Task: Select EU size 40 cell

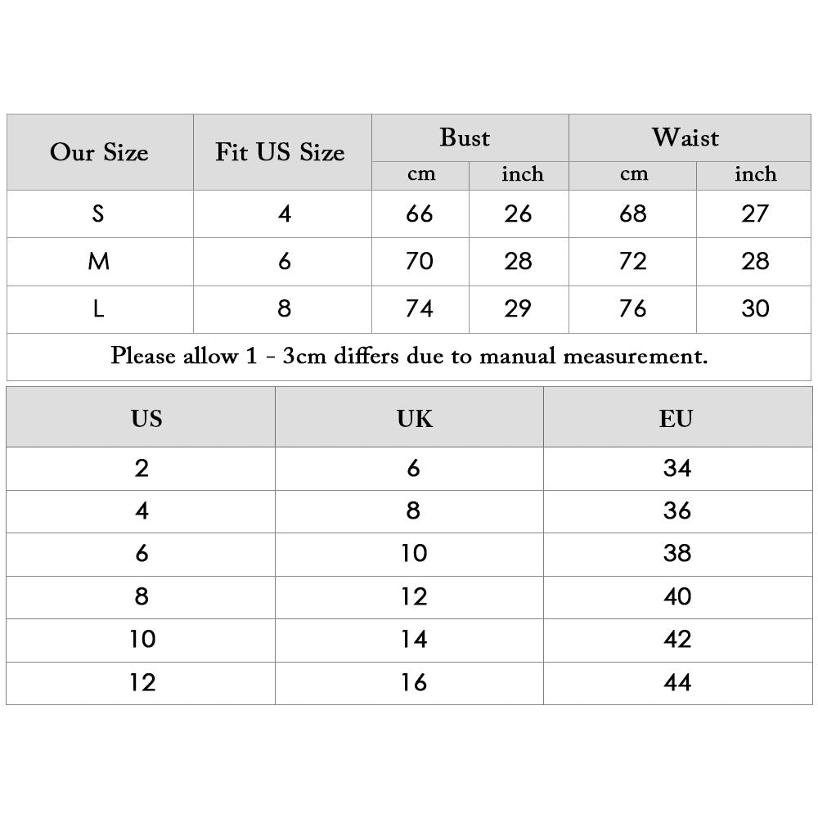Action: [x=677, y=596]
